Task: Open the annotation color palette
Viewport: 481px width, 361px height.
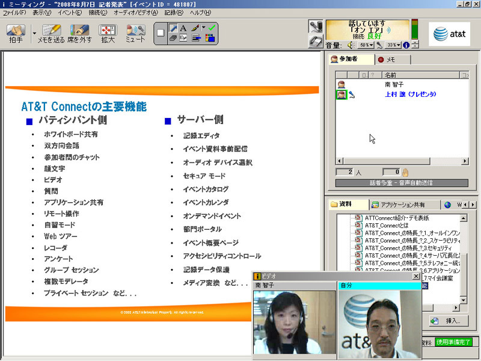Action: point(210,38)
